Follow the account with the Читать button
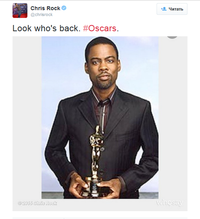This screenshot has height=219, width=200. tap(172, 9)
